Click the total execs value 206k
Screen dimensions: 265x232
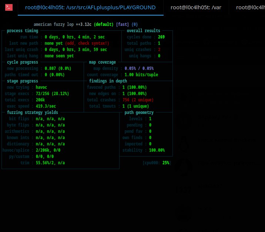40,100
